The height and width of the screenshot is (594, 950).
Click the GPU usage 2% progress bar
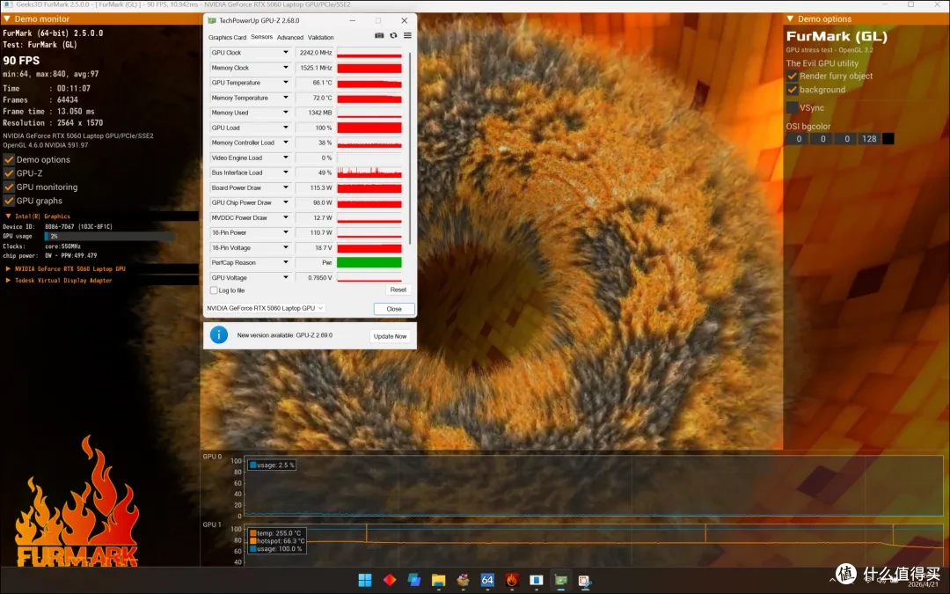point(109,237)
